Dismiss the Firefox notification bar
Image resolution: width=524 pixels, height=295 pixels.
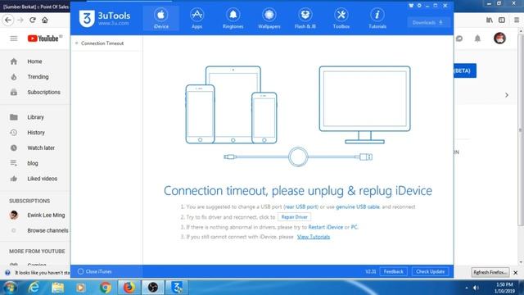tap(516, 273)
